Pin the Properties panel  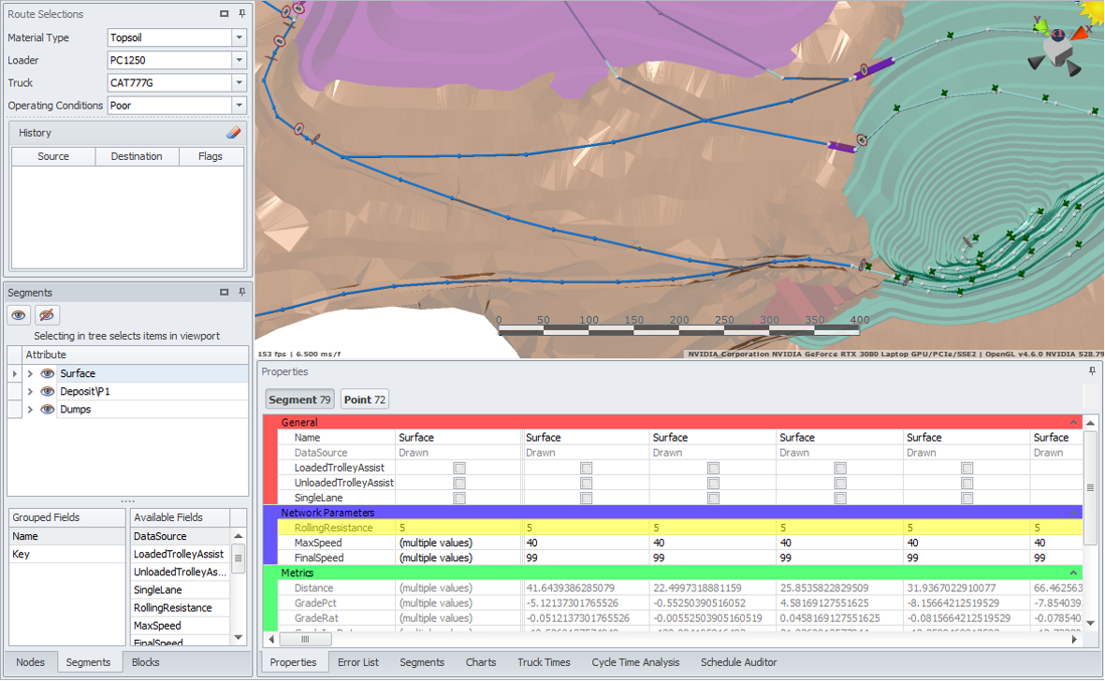1092,371
